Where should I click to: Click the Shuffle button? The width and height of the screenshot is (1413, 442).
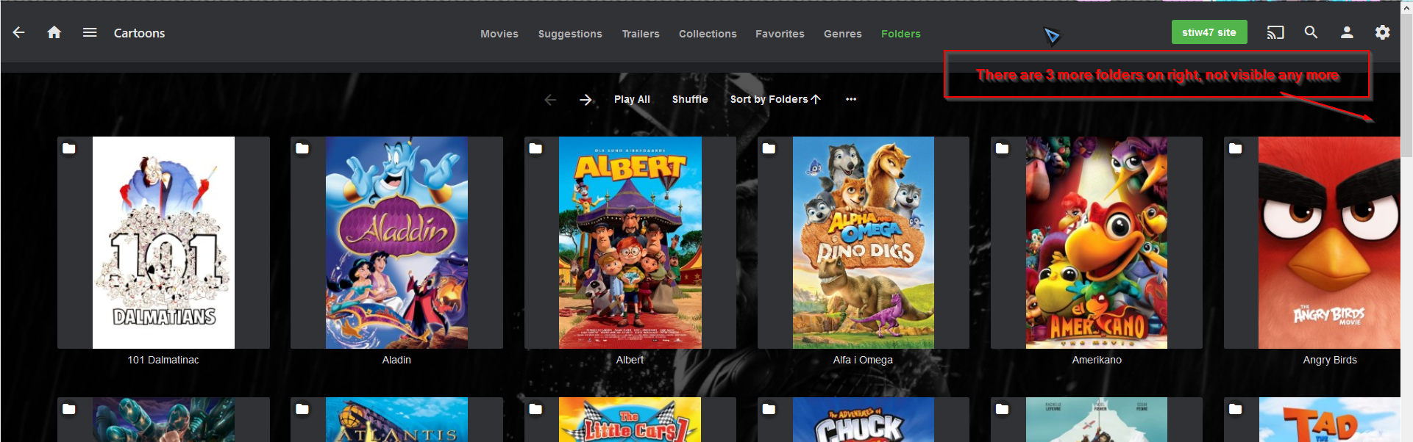tap(690, 99)
